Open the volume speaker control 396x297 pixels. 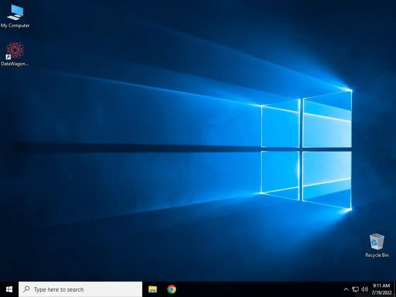(x=364, y=289)
